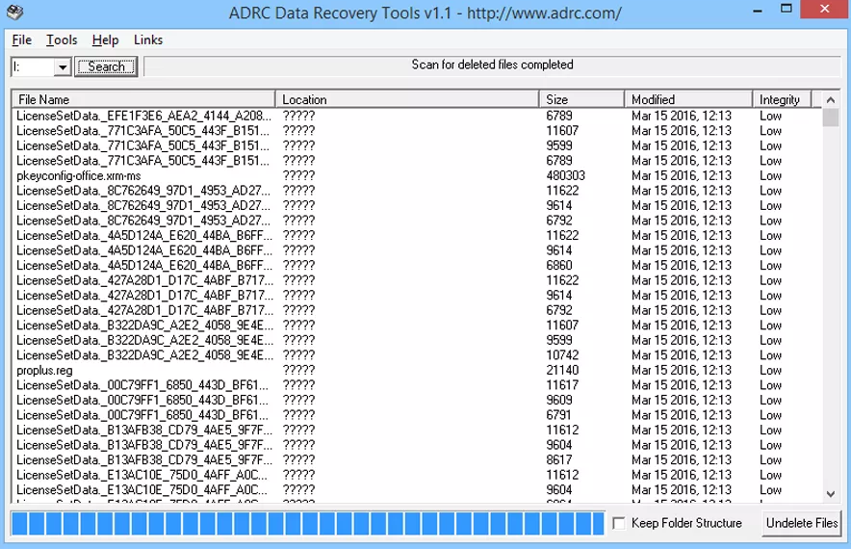Open the Links menu

pyautogui.click(x=148, y=39)
